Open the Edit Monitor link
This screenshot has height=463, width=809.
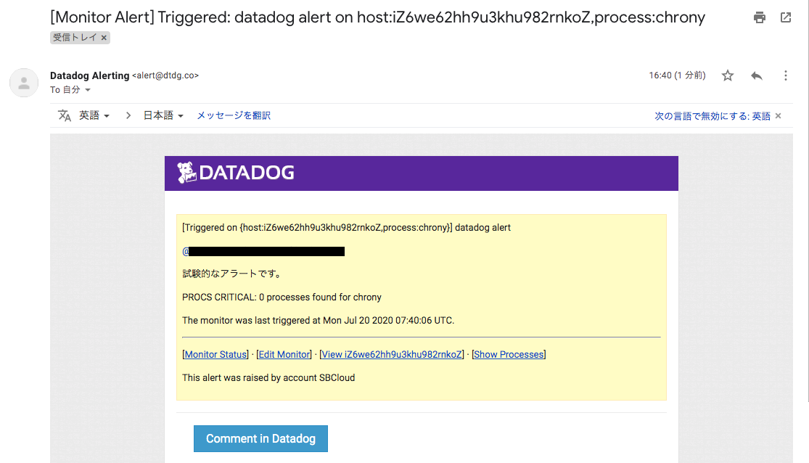(x=284, y=355)
